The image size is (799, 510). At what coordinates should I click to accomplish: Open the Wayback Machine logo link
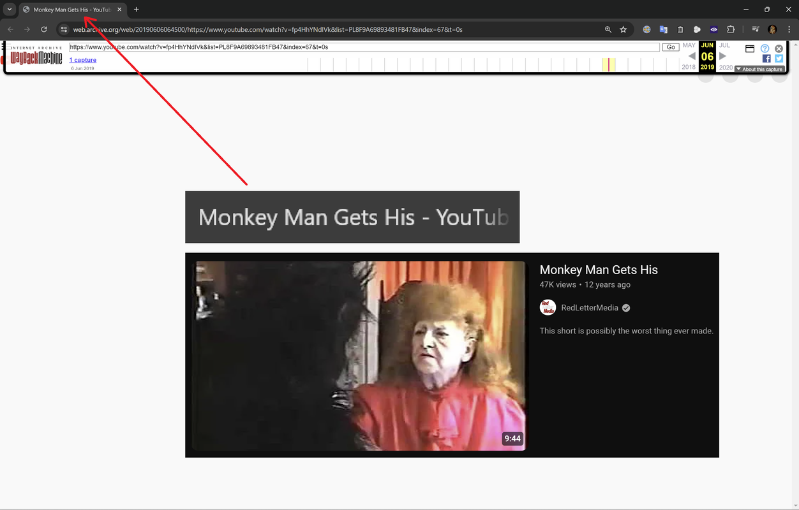point(36,57)
